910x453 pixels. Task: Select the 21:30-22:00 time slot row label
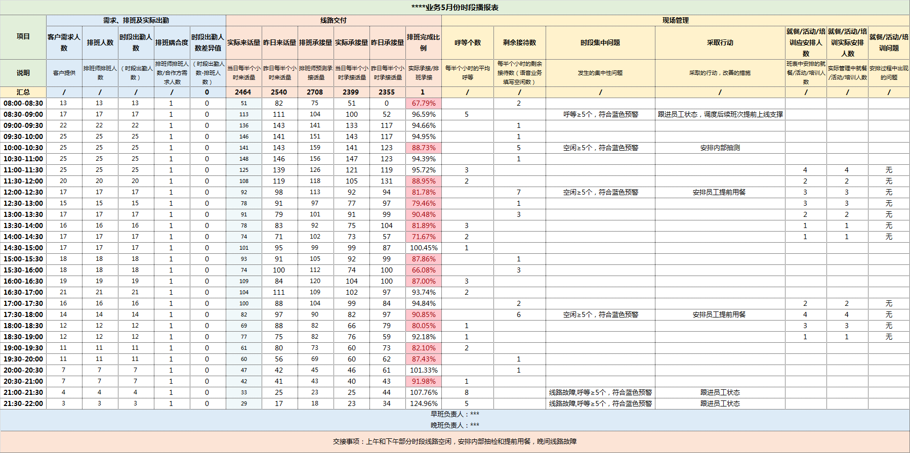click(23, 403)
